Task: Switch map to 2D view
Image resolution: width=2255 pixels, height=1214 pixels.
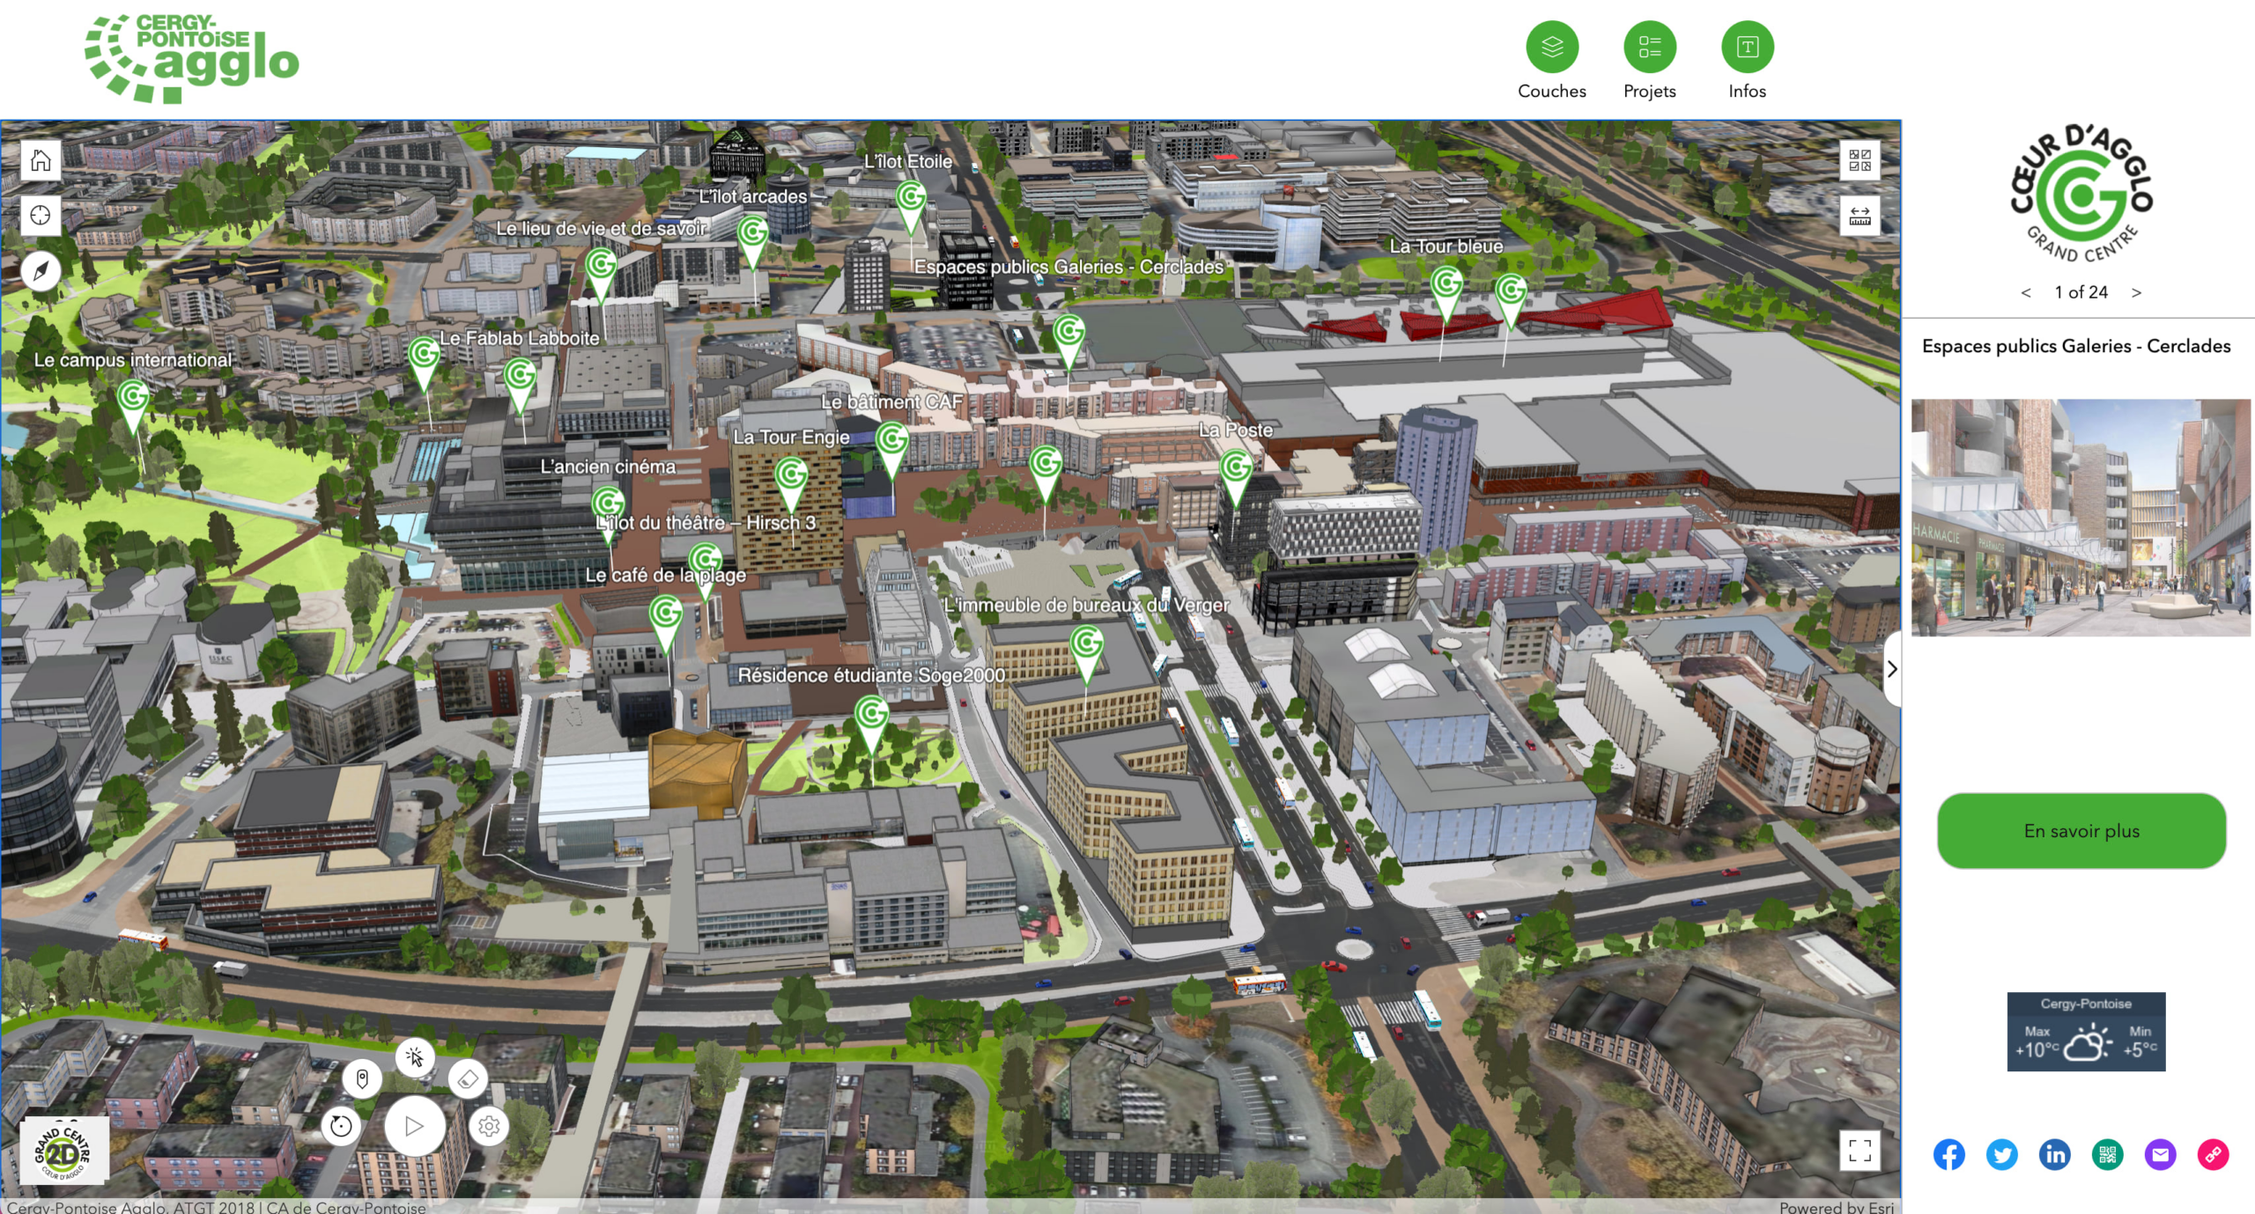Action: pos(63,1151)
